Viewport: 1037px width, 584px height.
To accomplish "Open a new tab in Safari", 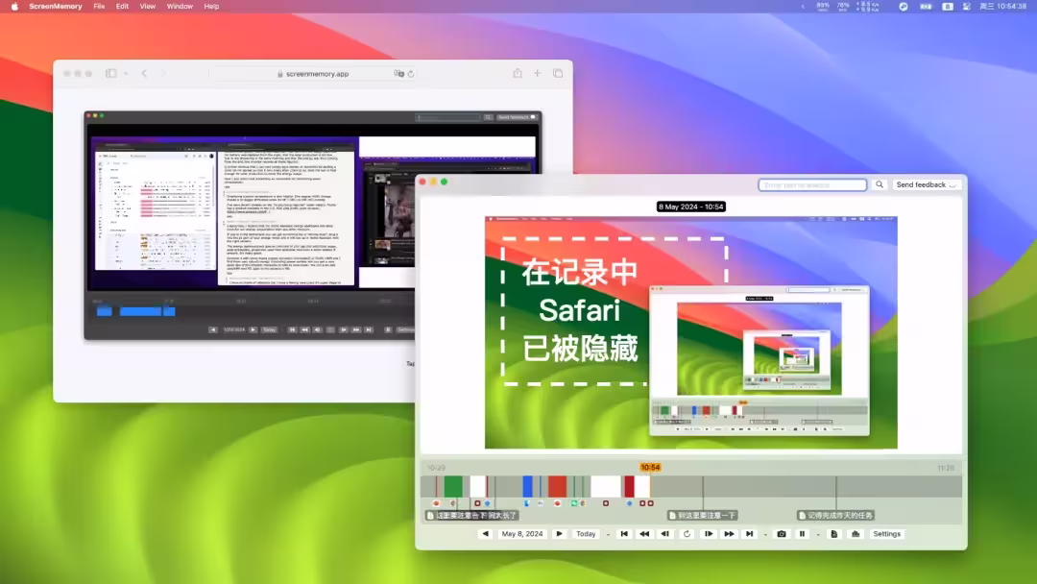I will tap(537, 73).
